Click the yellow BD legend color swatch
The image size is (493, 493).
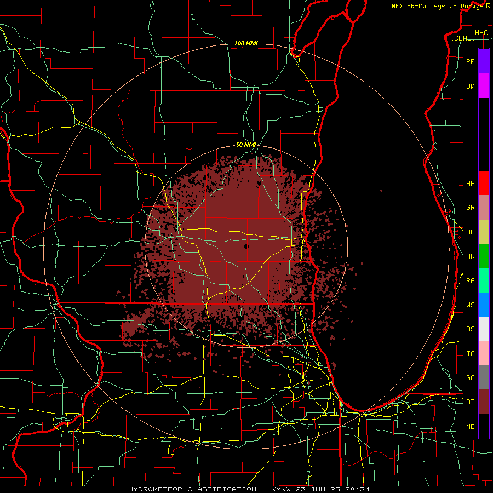(484, 232)
